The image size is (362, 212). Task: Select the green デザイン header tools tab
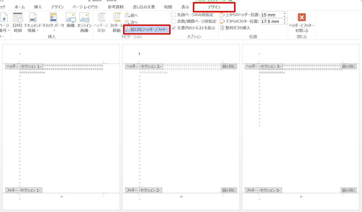point(214,7)
